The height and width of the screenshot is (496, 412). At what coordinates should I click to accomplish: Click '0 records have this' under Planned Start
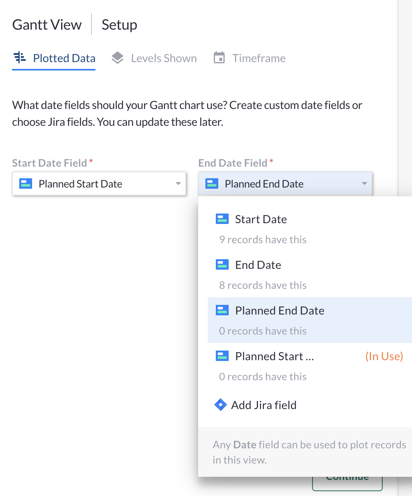click(263, 377)
